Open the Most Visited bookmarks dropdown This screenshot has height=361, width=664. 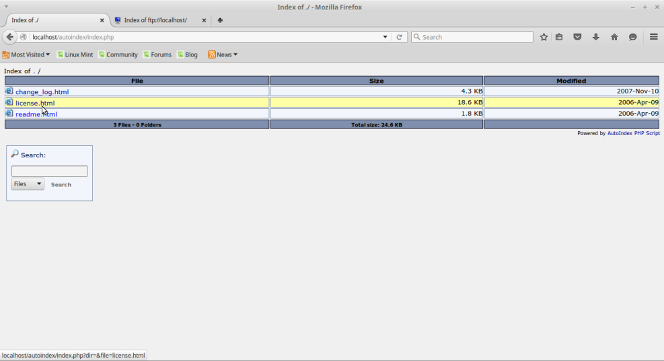[x=26, y=54]
